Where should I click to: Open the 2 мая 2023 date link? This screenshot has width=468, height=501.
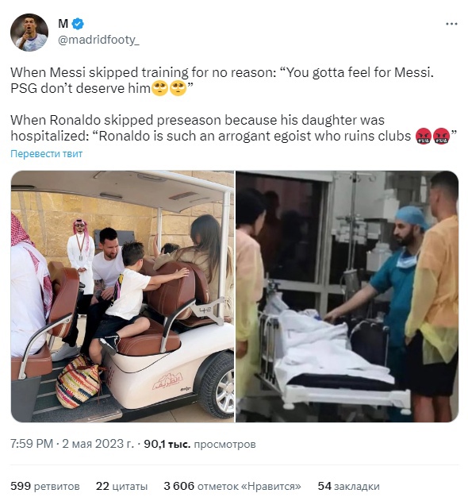pos(98,444)
